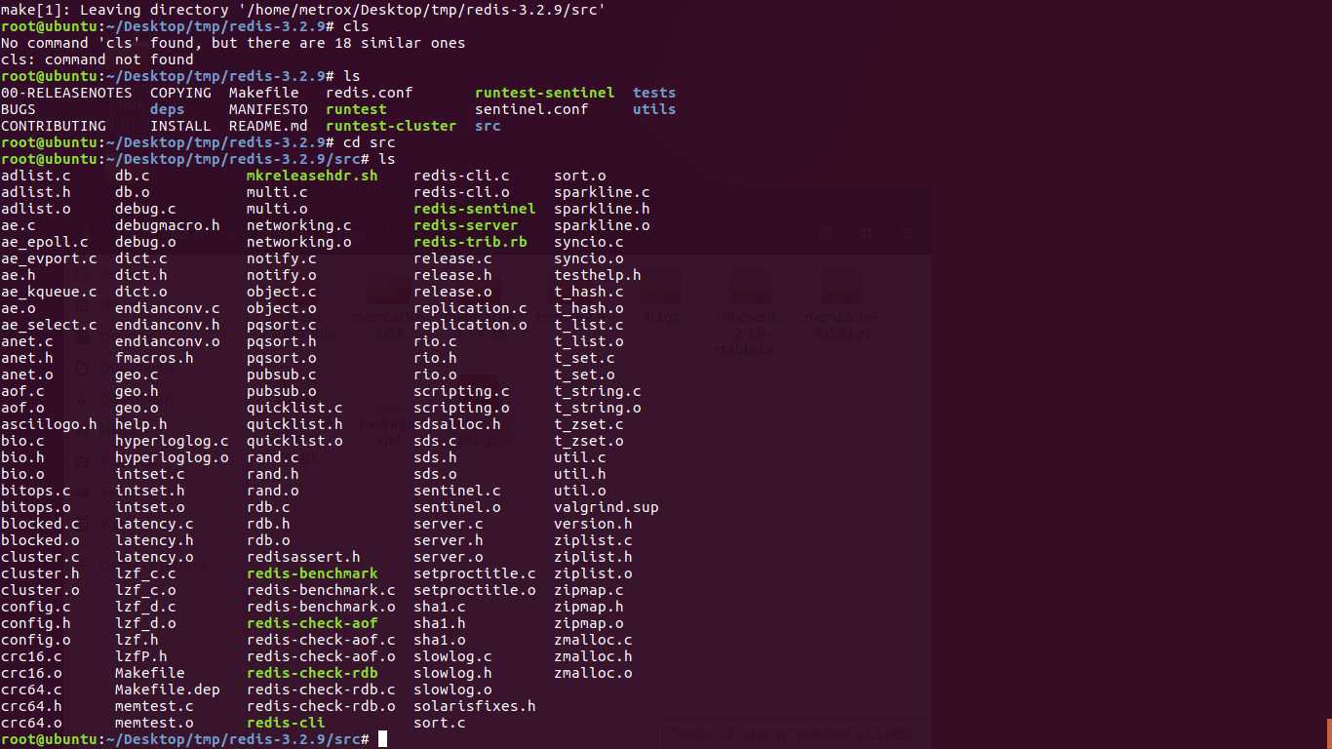Click the zmalloc.h file name
Image resolution: width=1332 pixels, height=749 pixels.
tap(593, 656)
